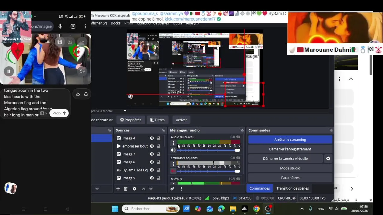
Task: Hide Image 4 source visibility
Action: pyautogui.click(x=152, y=138)
